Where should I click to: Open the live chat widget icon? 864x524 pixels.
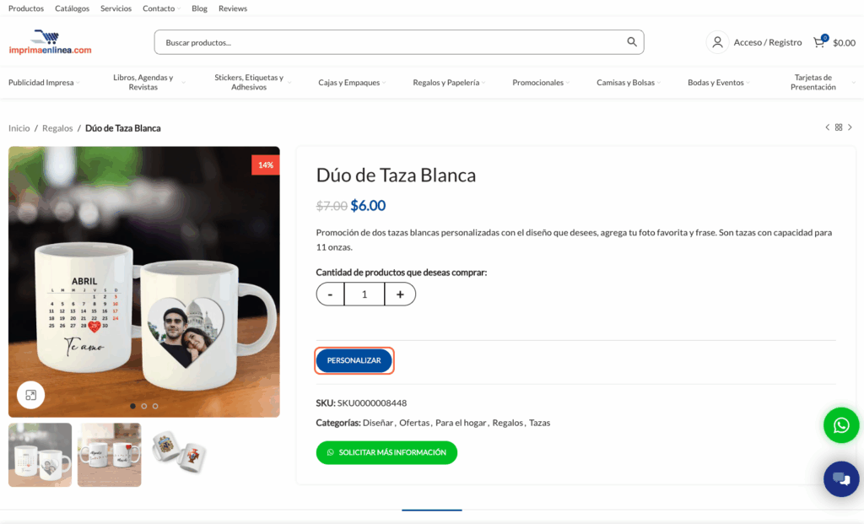pos(841,479)
